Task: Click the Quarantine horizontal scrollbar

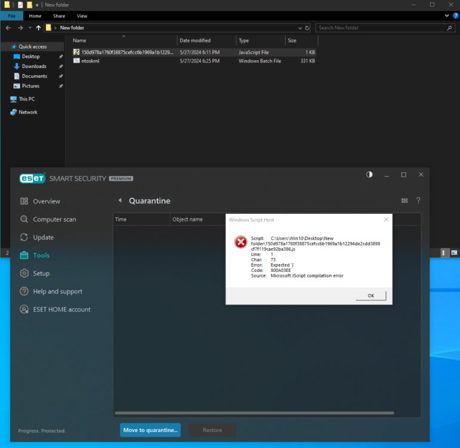Action: (254, 413)
